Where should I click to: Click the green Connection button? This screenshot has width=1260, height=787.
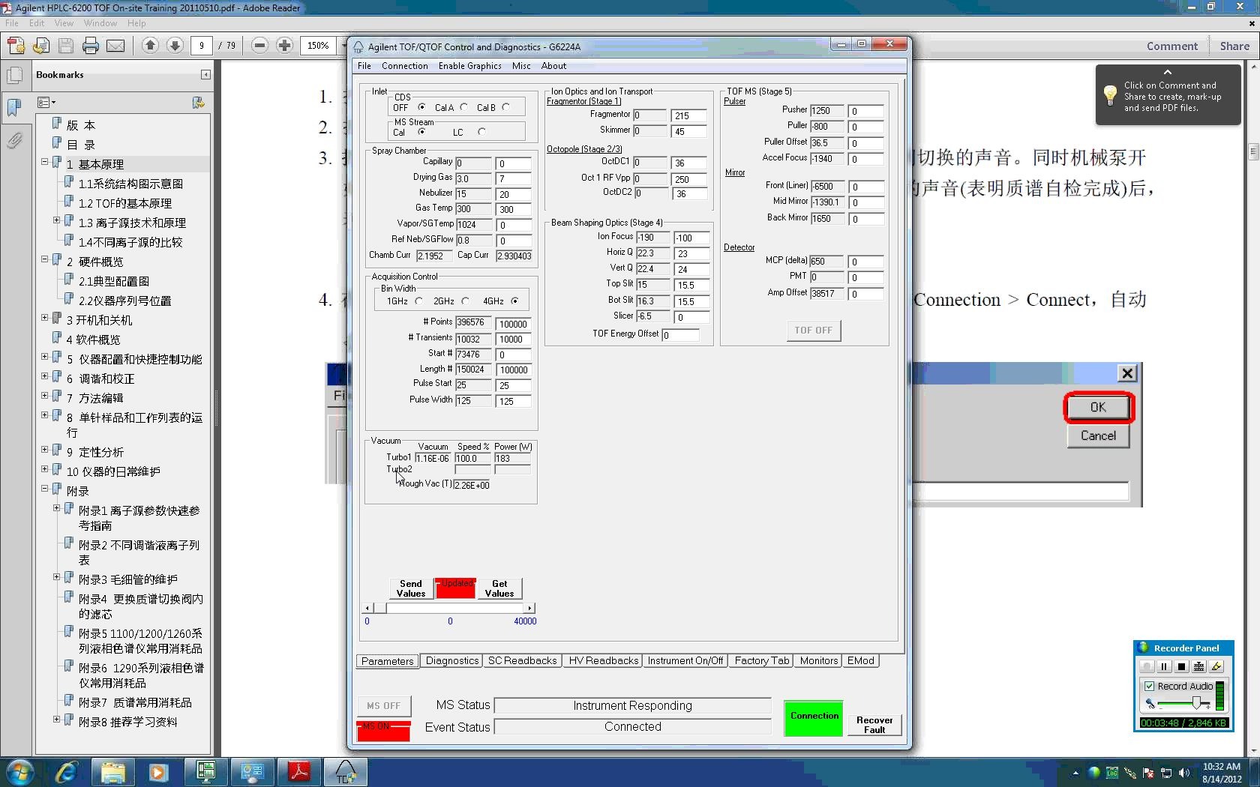(x=814, y=719)
